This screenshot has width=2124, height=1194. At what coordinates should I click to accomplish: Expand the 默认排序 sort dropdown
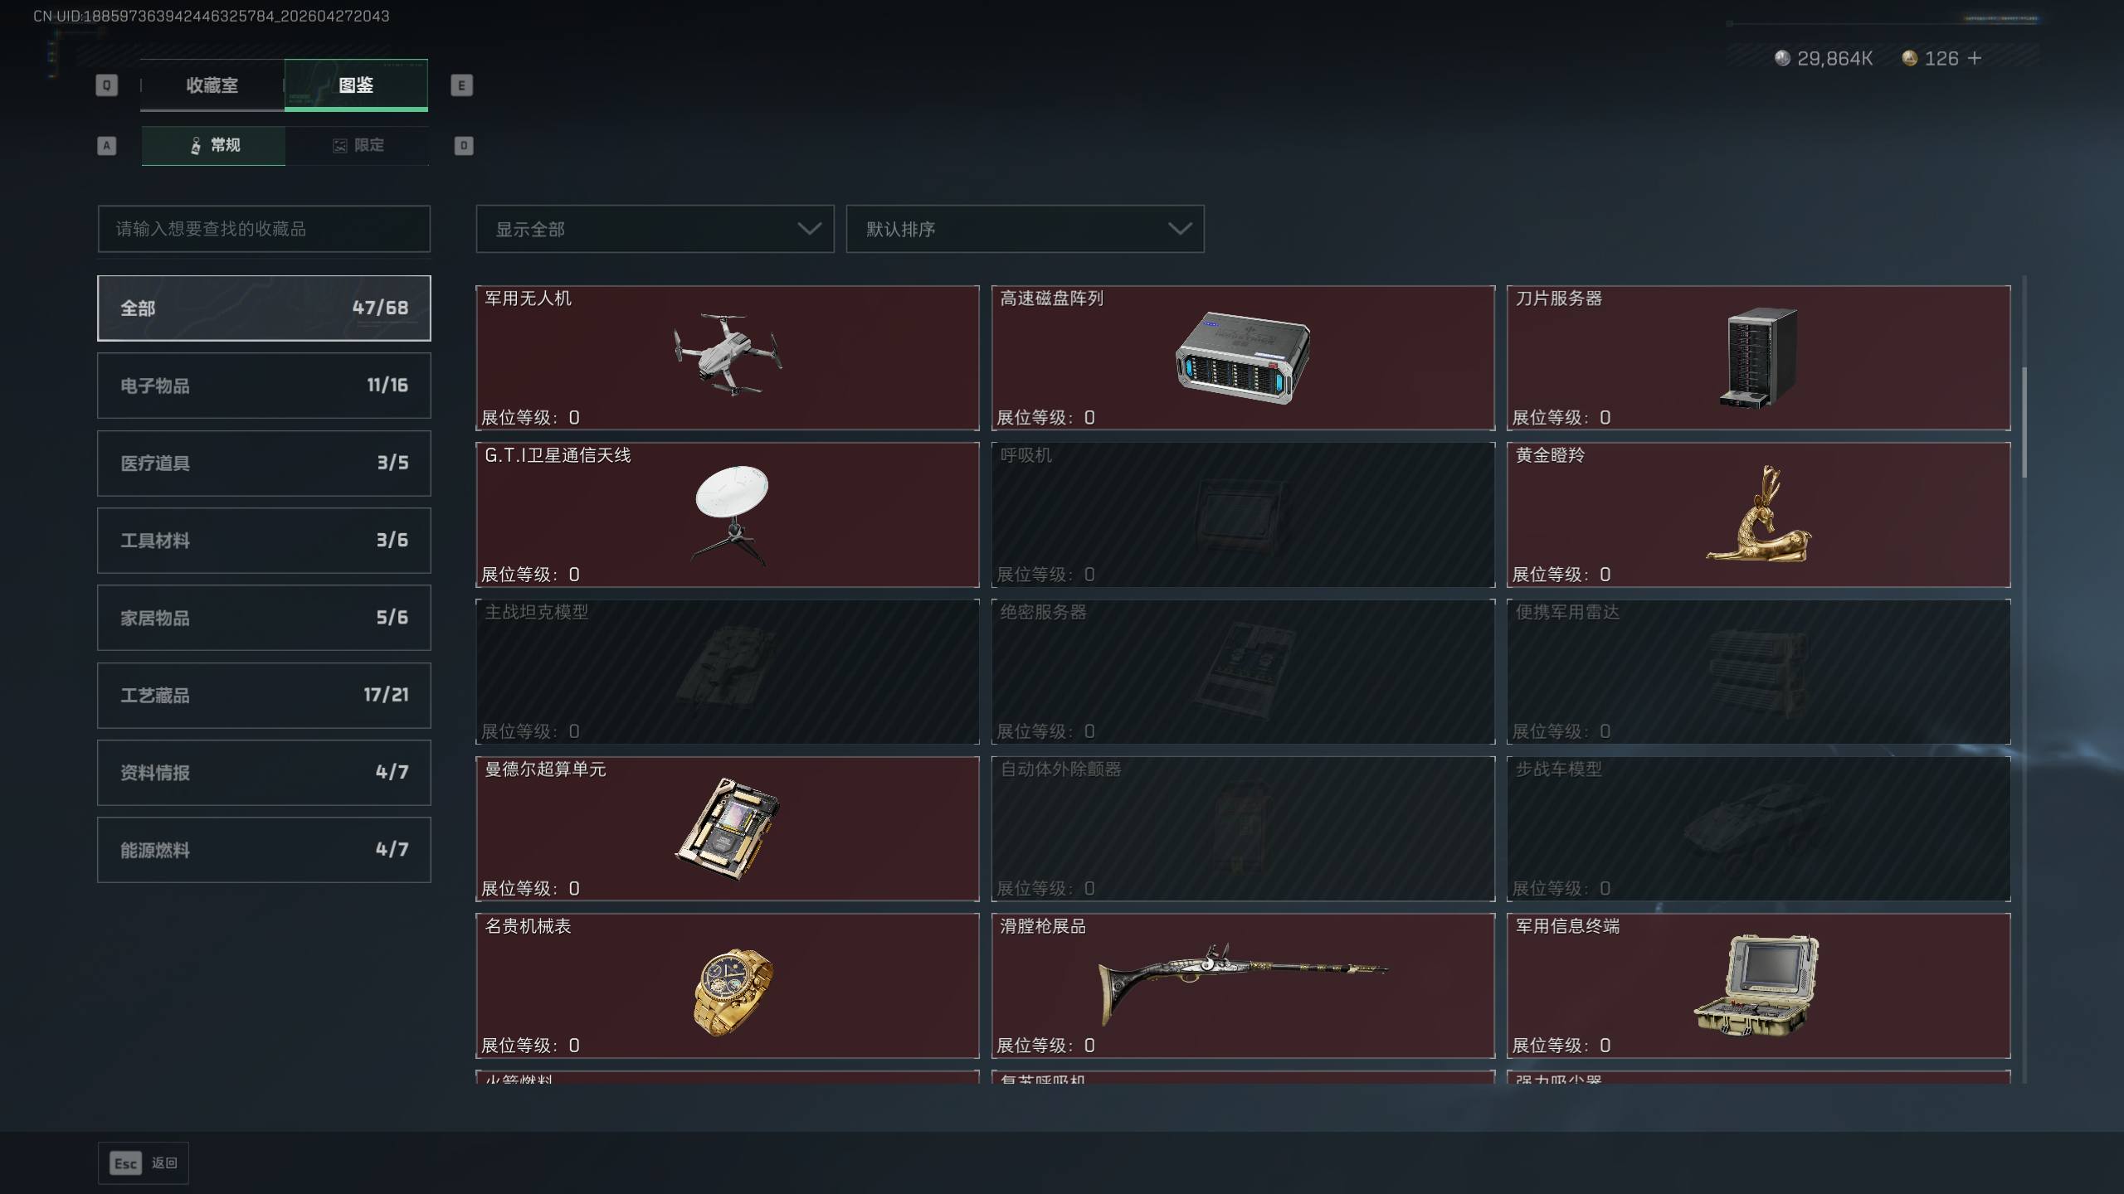1025,229
